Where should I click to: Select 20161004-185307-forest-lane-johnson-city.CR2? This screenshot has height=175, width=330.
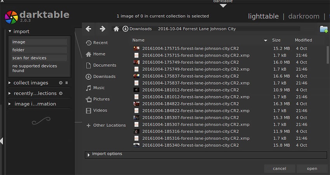coord(191,118)
